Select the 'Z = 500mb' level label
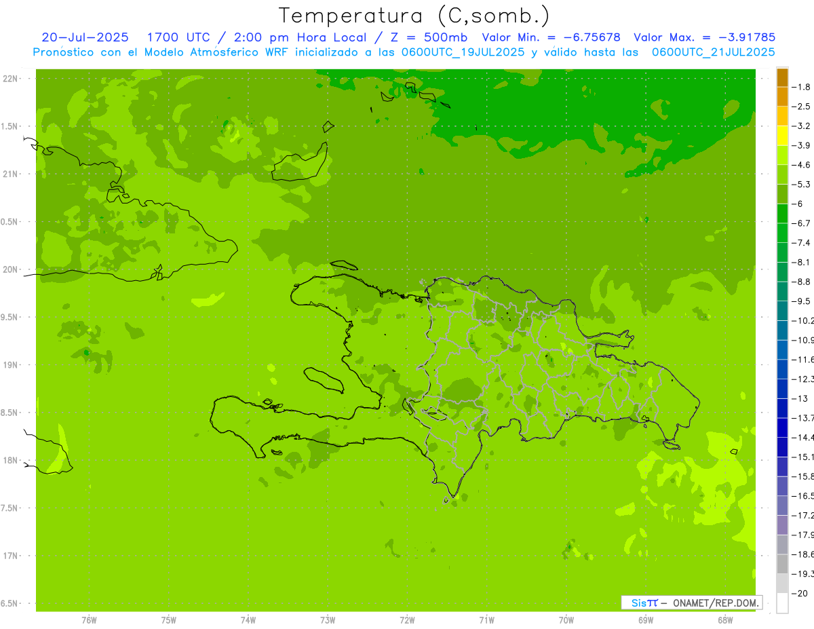Image resolution: width=814 pixels, height=629 pixels. [x=429, y=37]
